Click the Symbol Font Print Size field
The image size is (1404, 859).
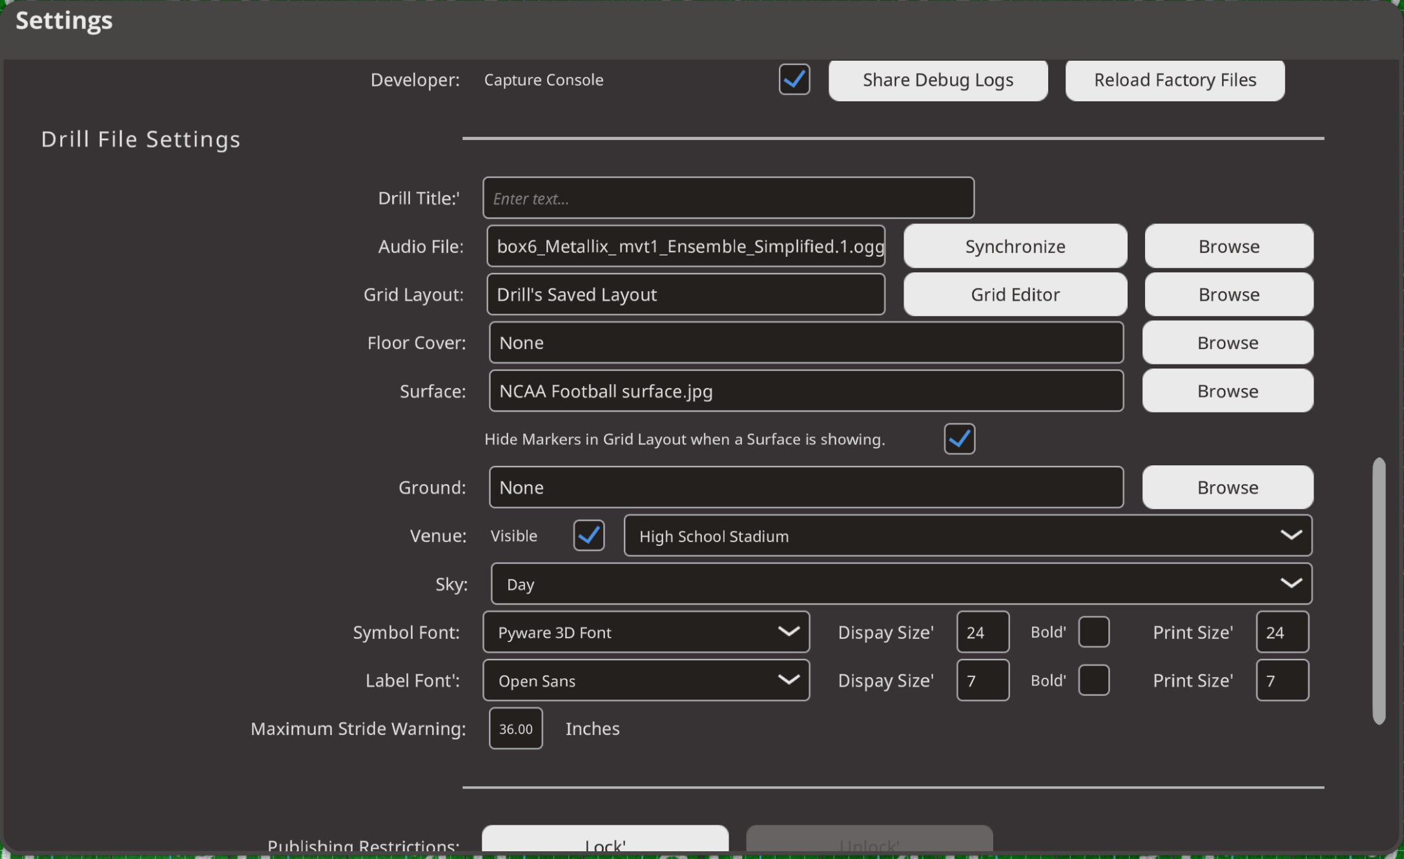coord(1282,632)
